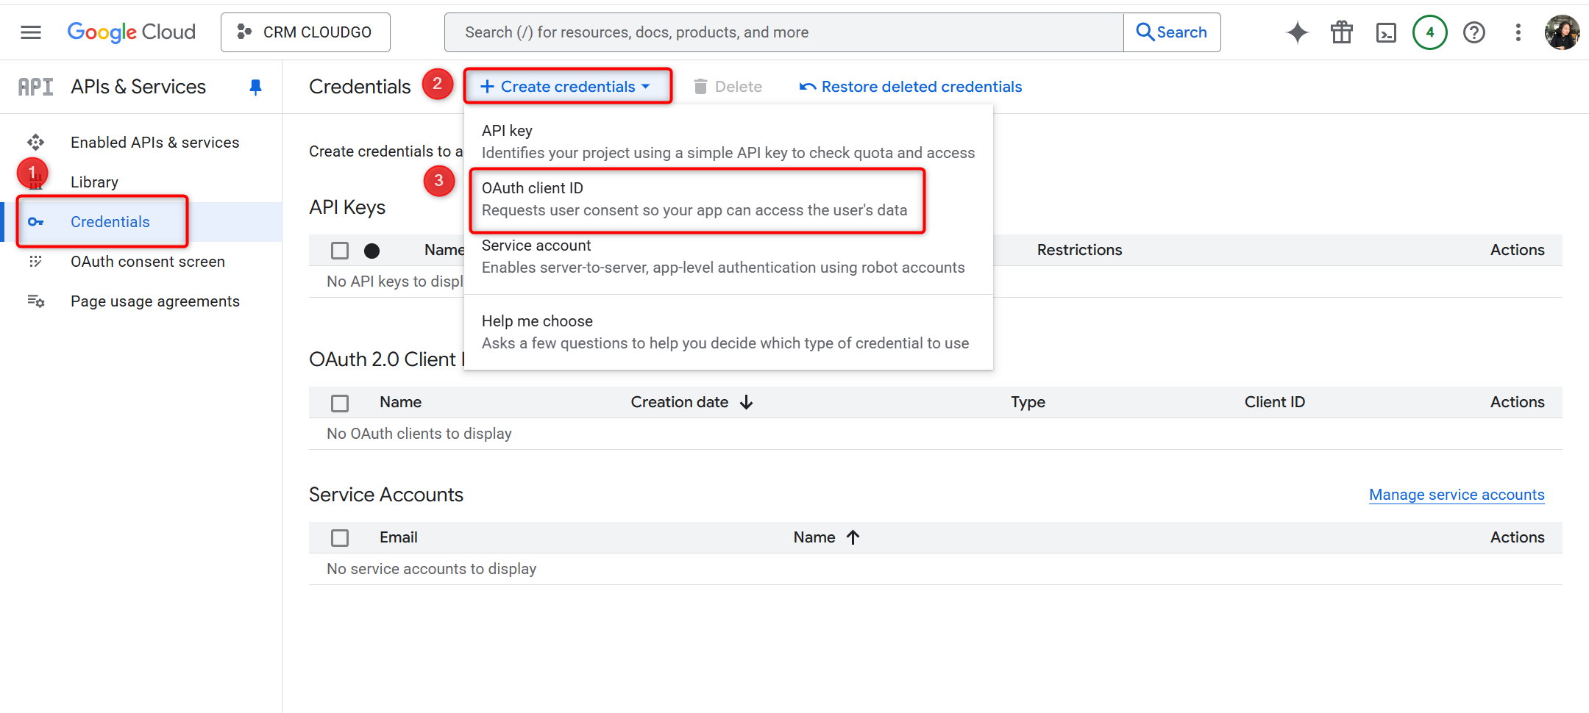Open notifications showing 4 alerts

click(1429, 32)
